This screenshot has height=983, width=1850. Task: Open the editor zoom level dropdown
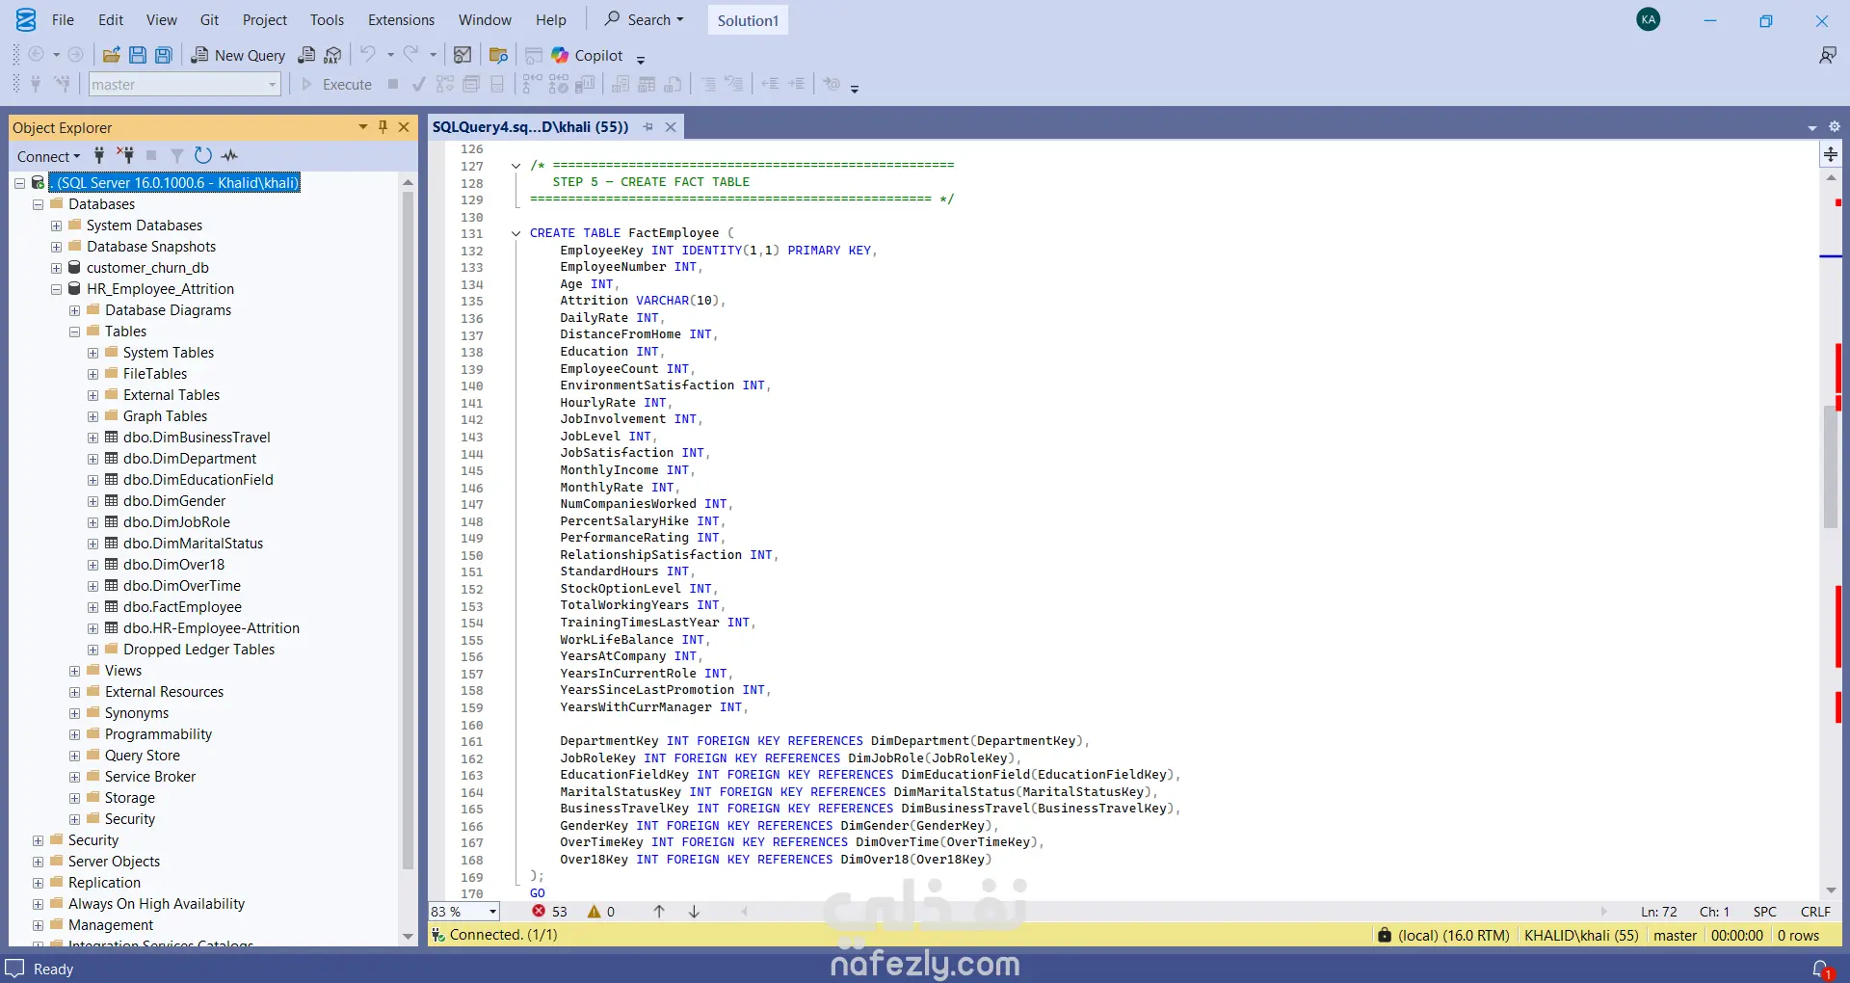[492, 912]
